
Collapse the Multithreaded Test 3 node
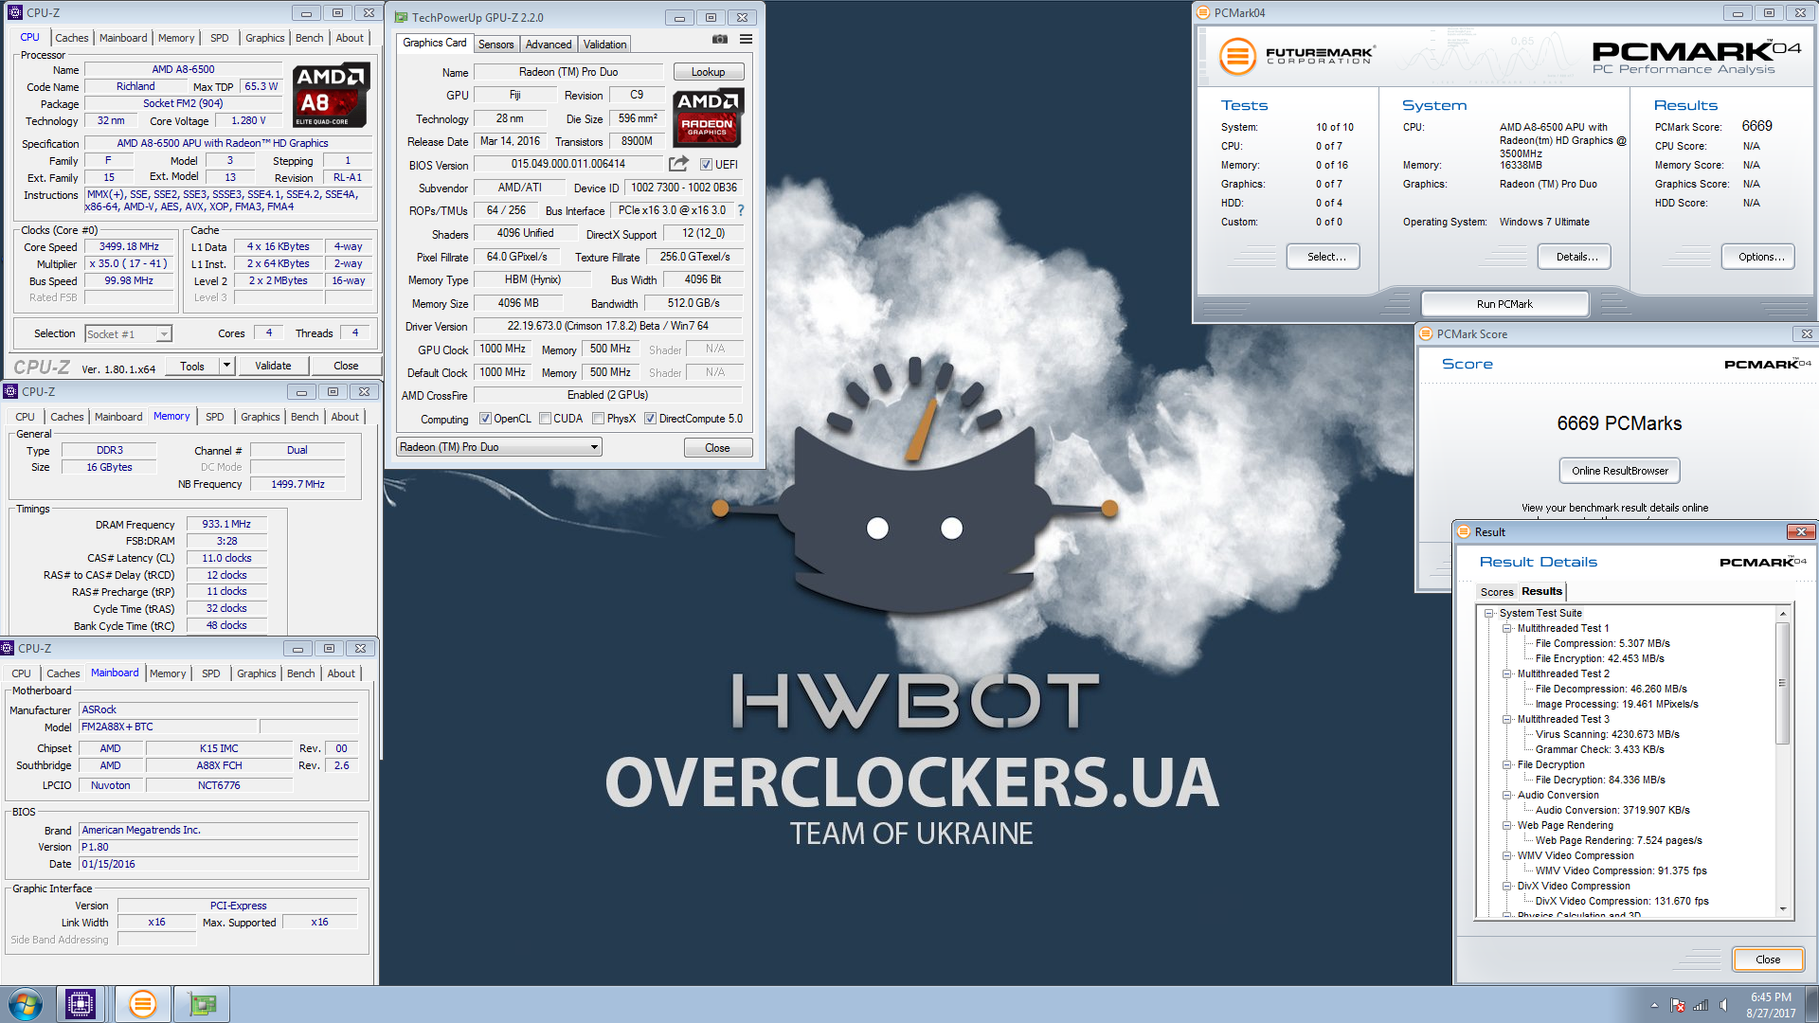(x=1506, y=719)
